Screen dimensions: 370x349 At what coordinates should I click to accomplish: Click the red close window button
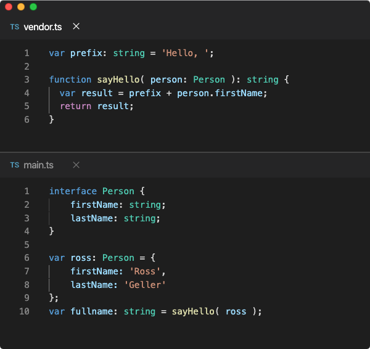9,7
